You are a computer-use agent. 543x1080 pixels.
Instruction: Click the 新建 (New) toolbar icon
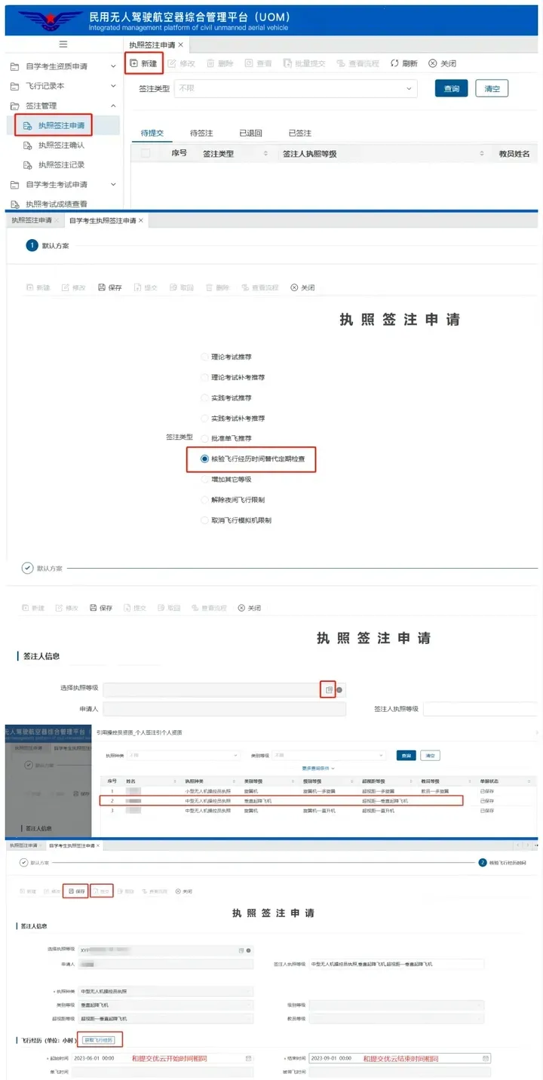[134, 63]
